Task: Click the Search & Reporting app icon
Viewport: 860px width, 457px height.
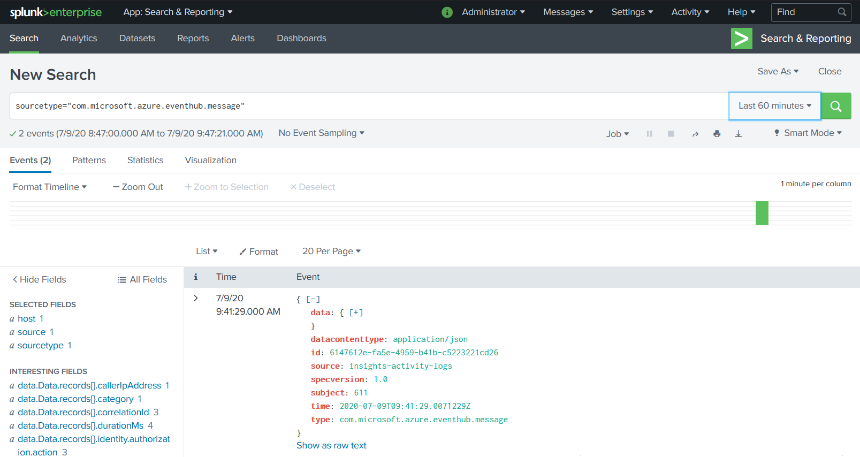Action: click(x=741, y=39)
